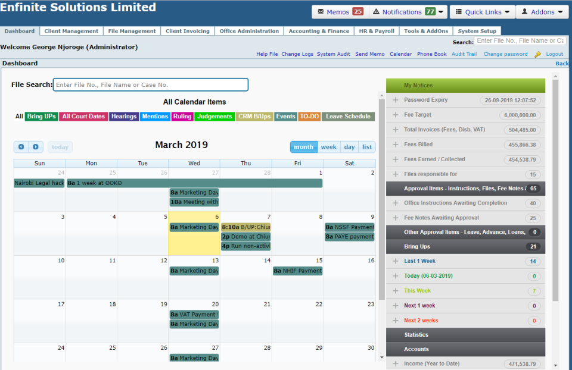Toggle the Hearings calendar filter

pos(124,115)
